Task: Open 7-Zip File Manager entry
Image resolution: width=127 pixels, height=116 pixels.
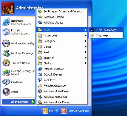Action: (106, 30)
